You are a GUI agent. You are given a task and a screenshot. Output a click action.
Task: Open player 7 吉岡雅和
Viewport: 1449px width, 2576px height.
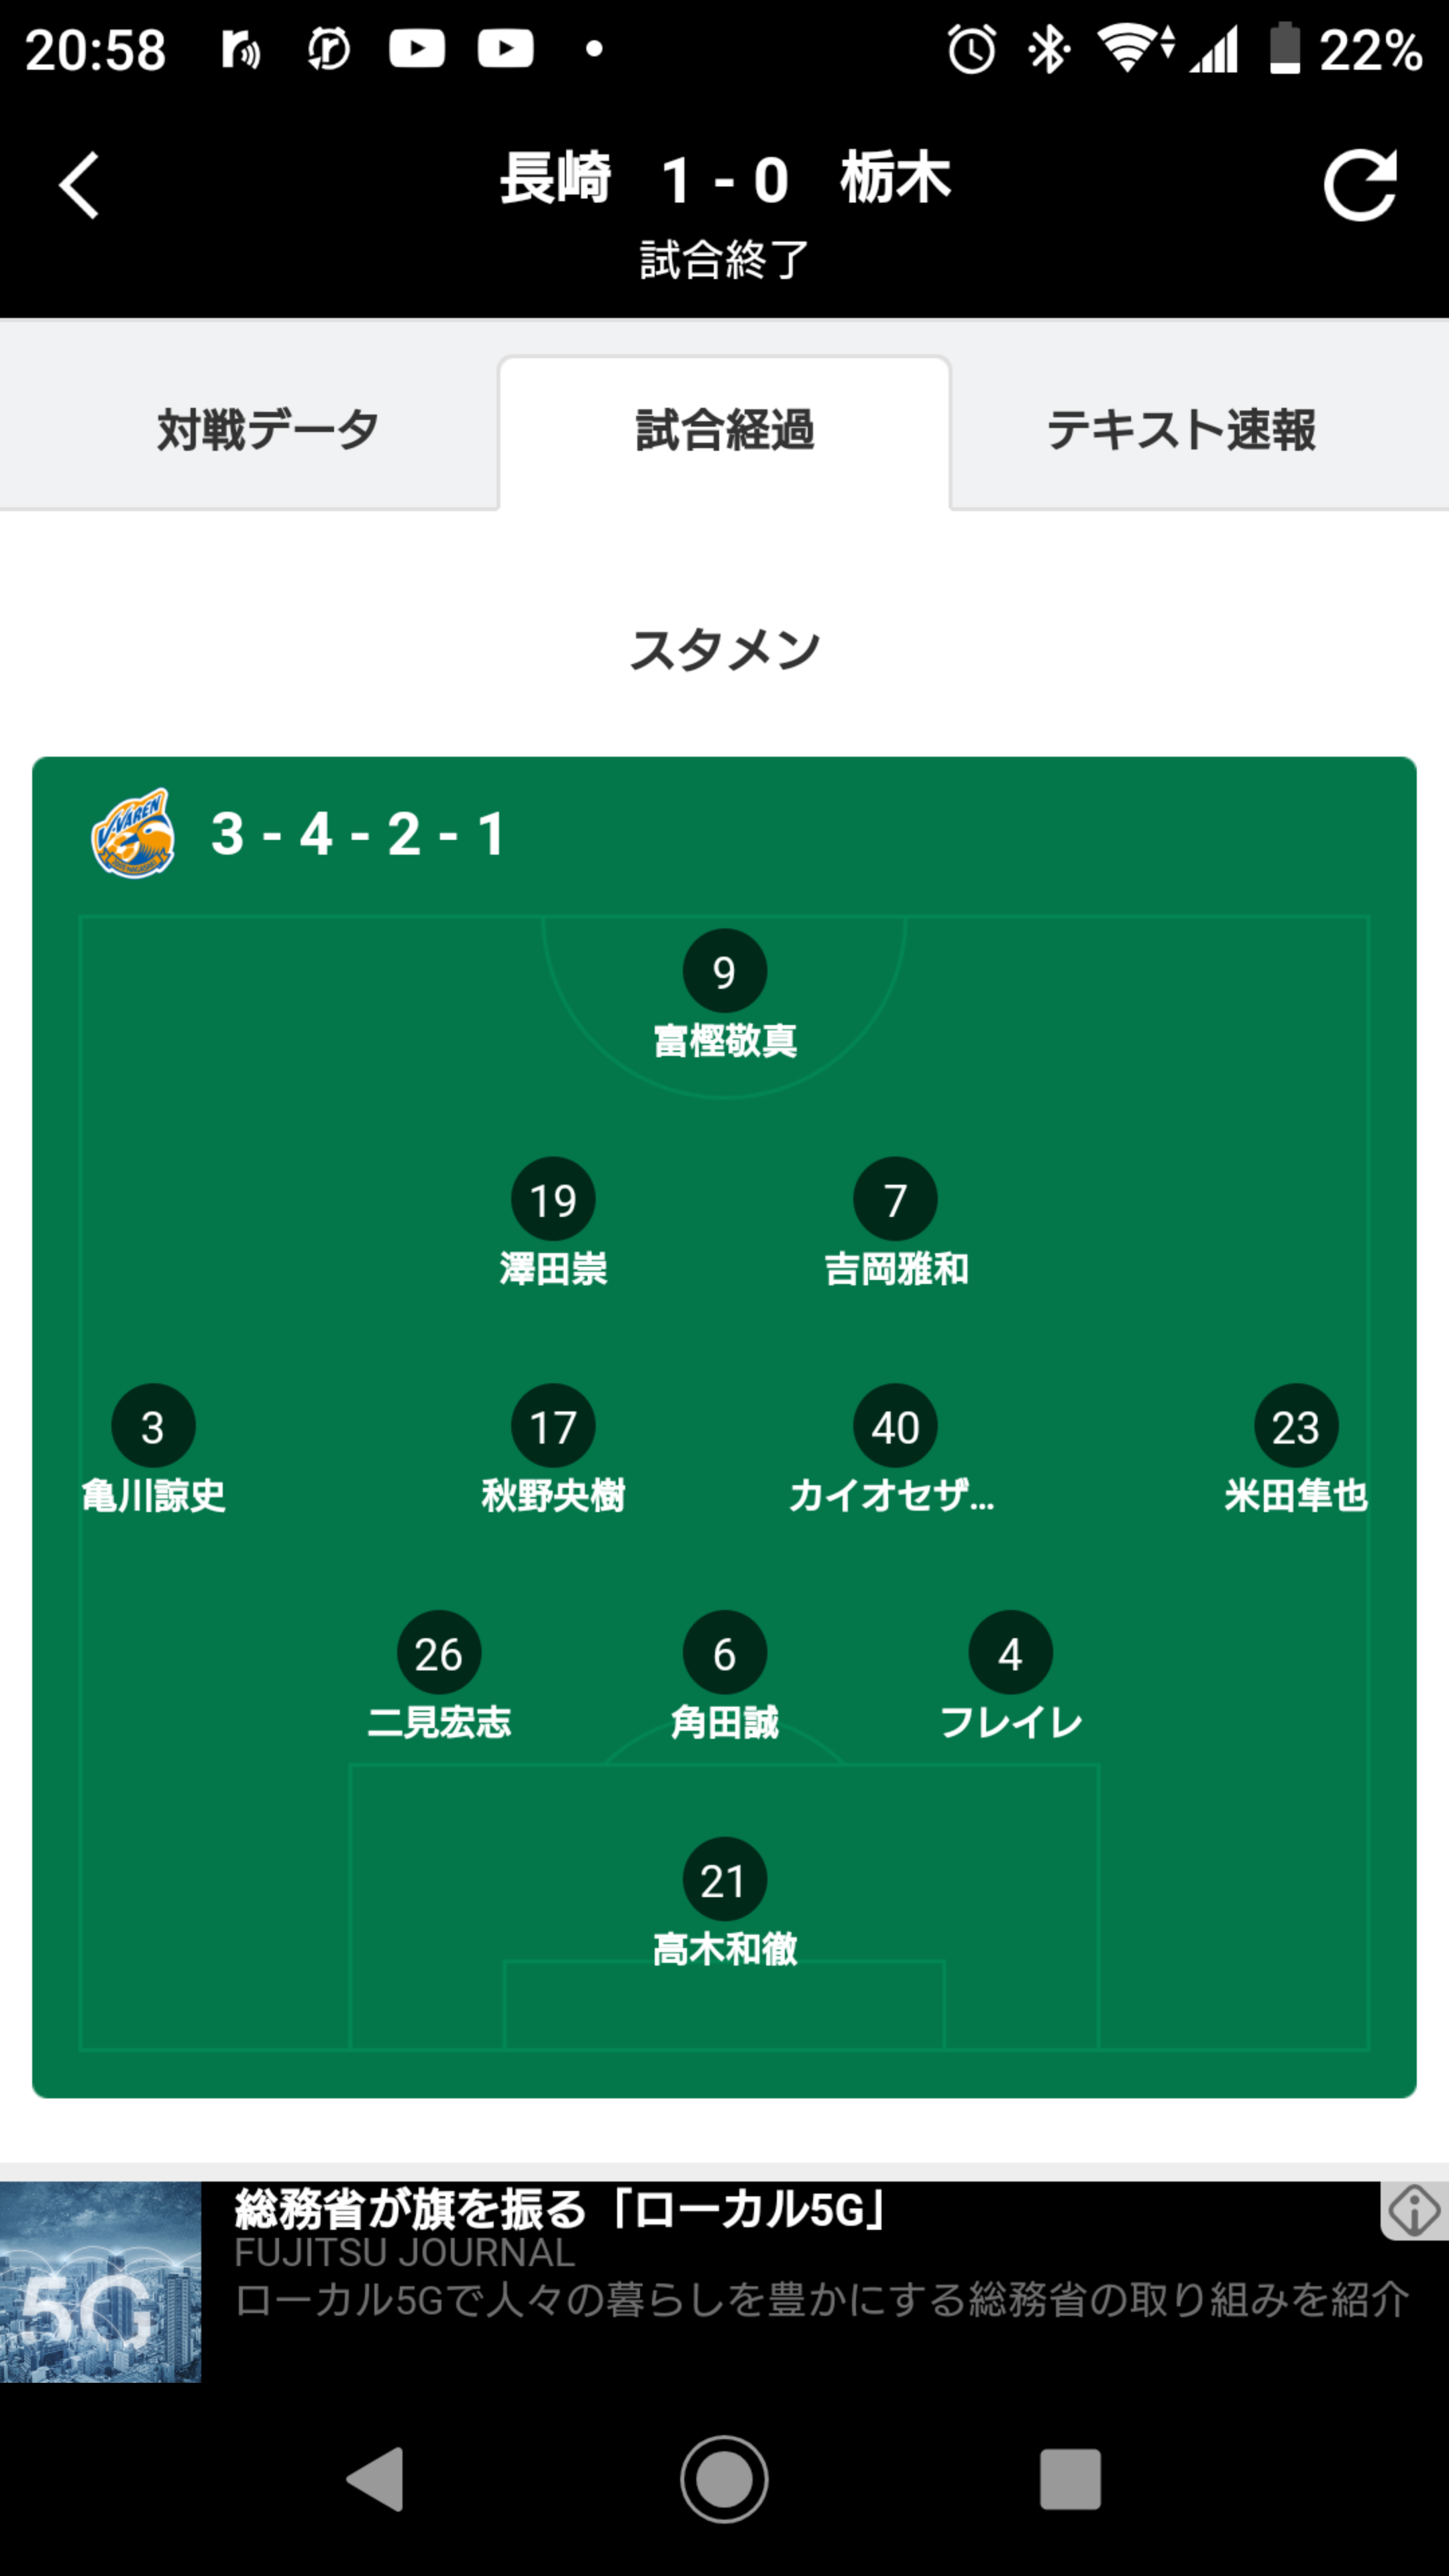[x=895, y=1199]
